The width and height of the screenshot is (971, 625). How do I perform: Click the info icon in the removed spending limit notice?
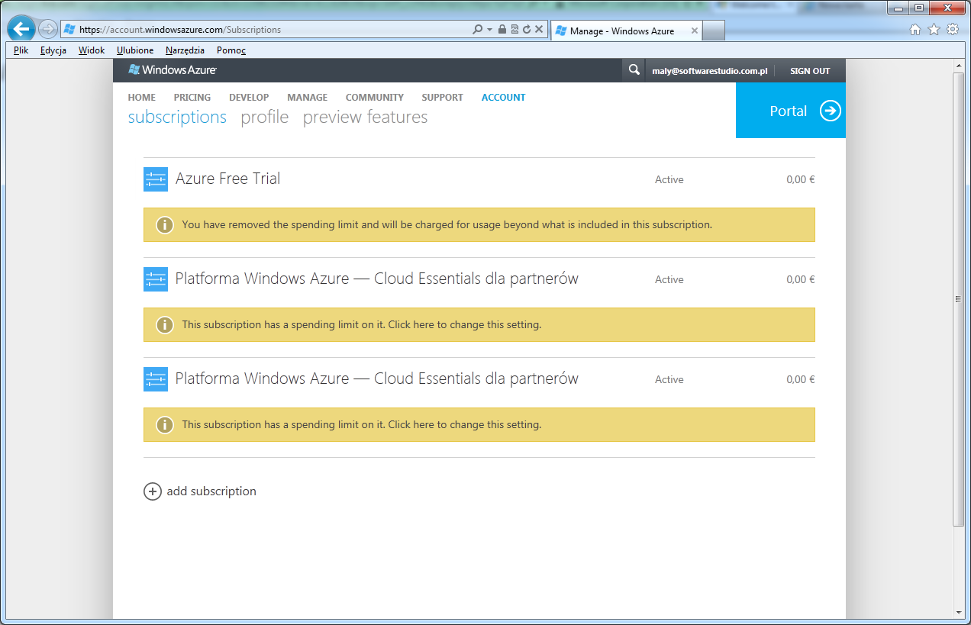pyautogui.click(x=165, y=225)
